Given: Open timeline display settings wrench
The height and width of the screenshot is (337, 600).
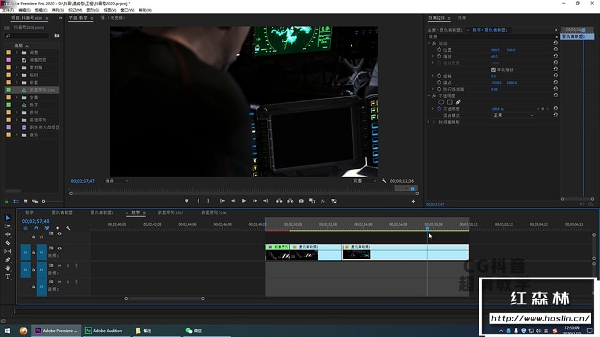Looking at the screenshot, I should [68, 228].
